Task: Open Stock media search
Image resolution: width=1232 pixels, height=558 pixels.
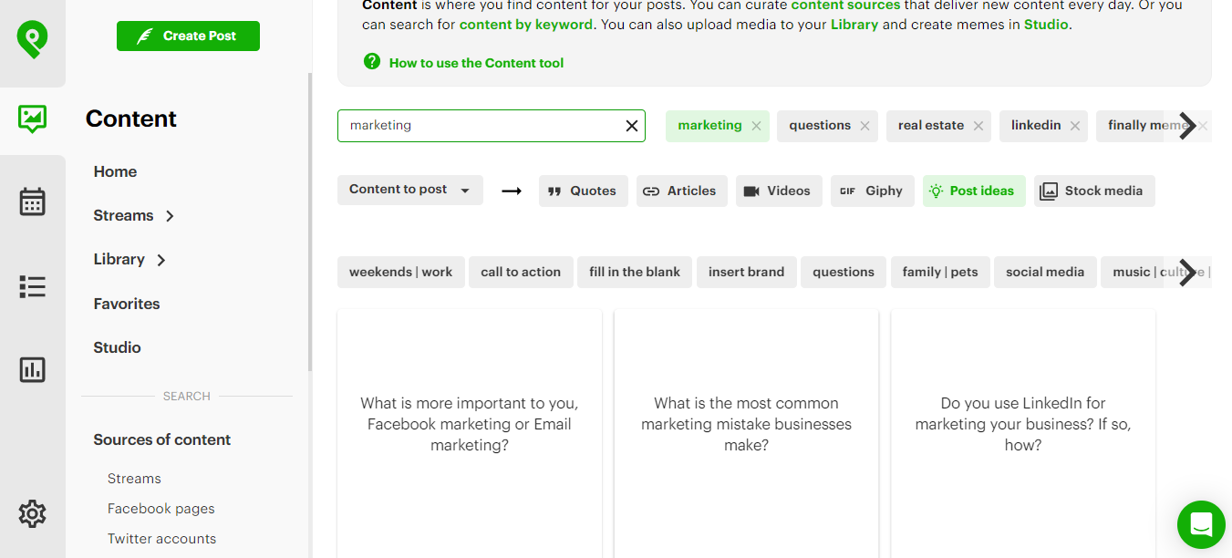Action: 1094,191
